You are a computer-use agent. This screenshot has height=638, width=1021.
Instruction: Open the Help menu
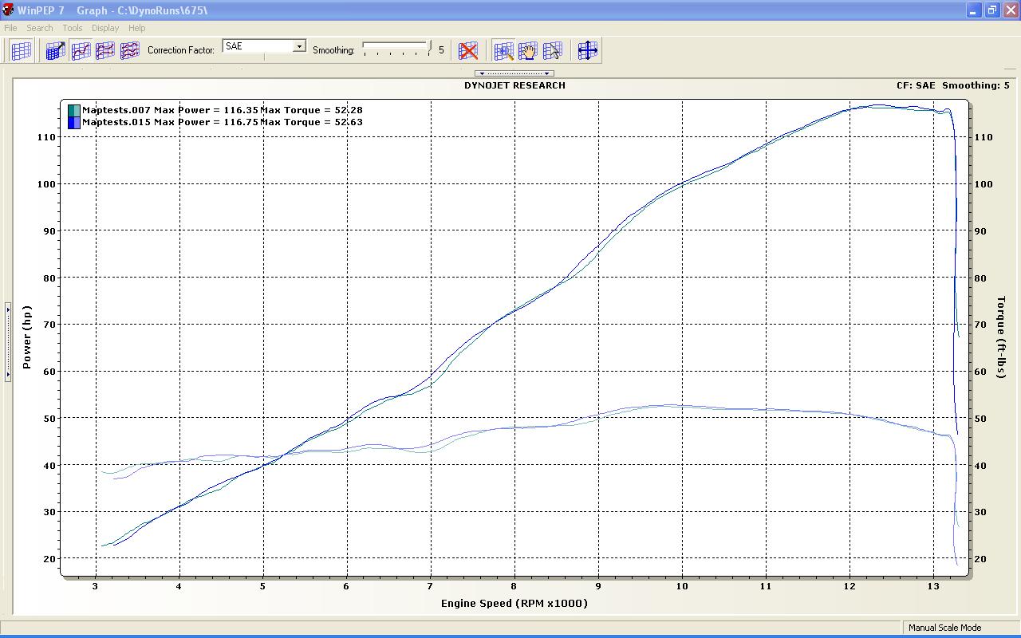137,28
